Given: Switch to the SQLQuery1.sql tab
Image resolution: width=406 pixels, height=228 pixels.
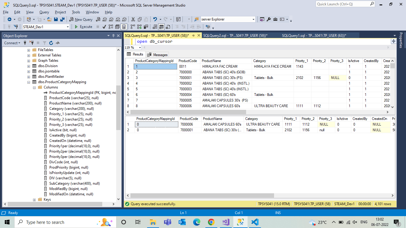Looking at the screenshot, I should tap(314, 35).
